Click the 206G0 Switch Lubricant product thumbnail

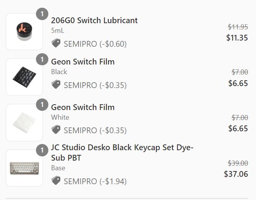(x=24, y=32)
